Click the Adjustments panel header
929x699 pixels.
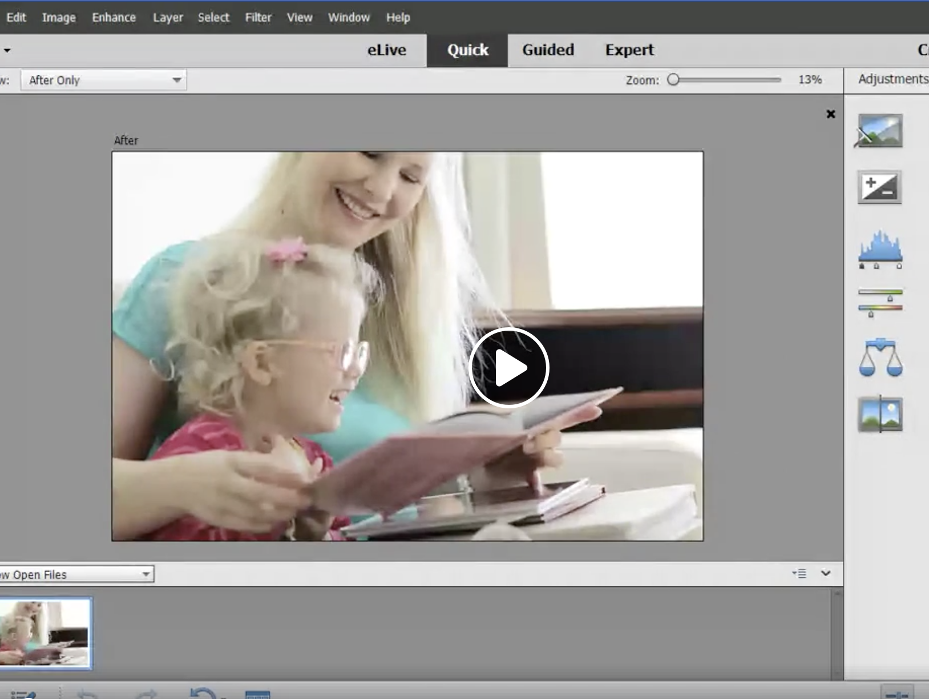pos(893,79)
